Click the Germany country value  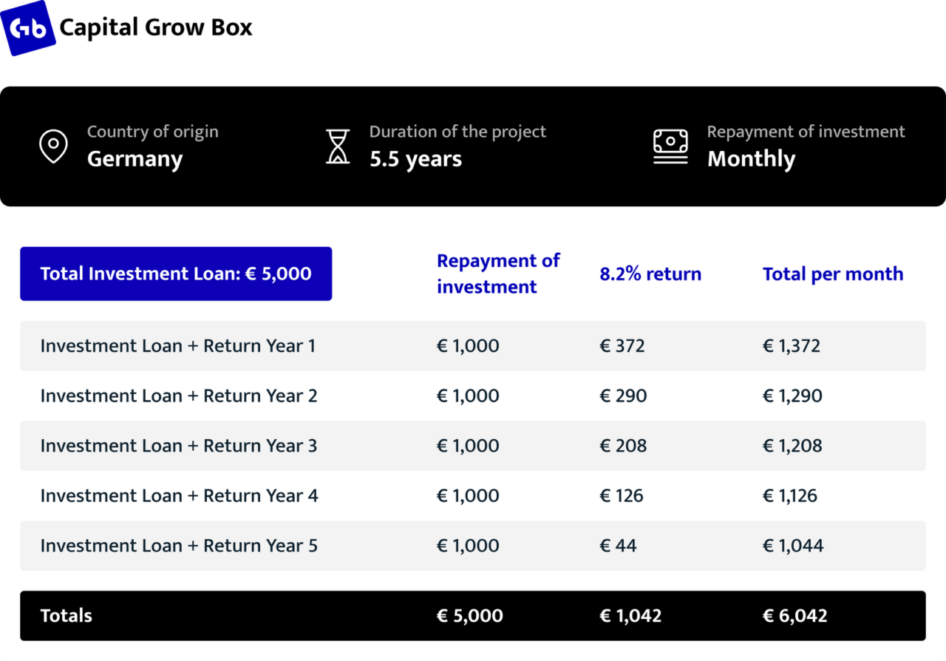click(135, 159)
